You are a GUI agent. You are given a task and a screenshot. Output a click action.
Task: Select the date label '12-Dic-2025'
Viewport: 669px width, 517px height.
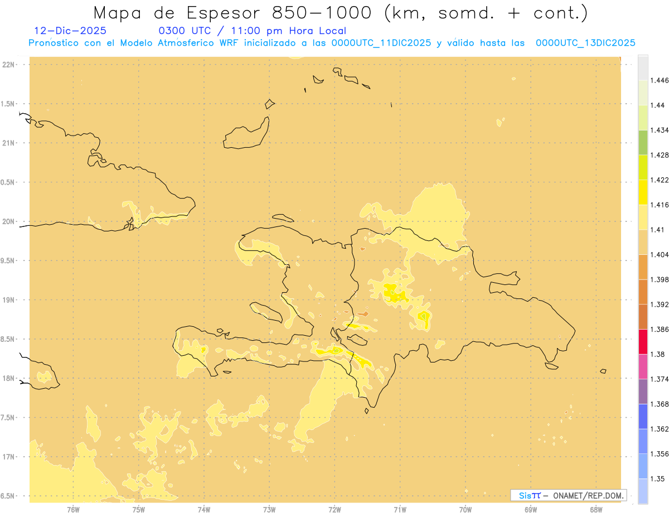click(x=70, y=31)
